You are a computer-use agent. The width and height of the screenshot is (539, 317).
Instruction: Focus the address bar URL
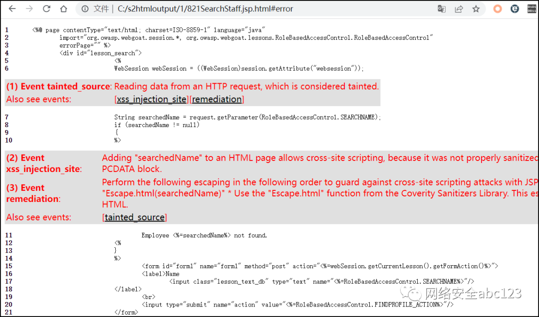[205, 9]
